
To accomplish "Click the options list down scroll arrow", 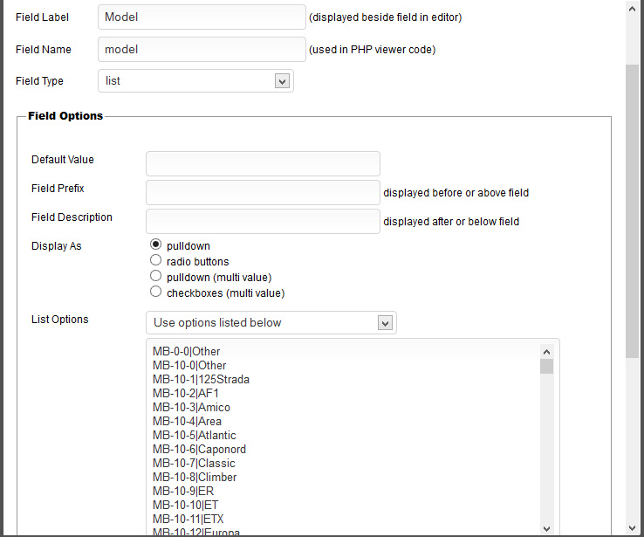I will 546,527.
